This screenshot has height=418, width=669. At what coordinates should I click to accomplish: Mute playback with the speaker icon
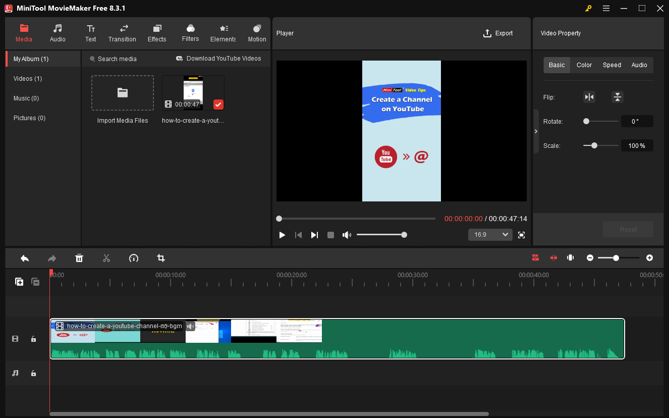click(347, 234)
